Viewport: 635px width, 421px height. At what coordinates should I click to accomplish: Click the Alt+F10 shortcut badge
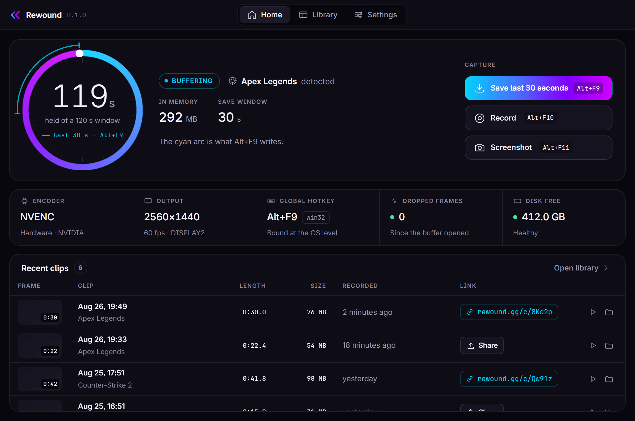(x=540, y=118)
